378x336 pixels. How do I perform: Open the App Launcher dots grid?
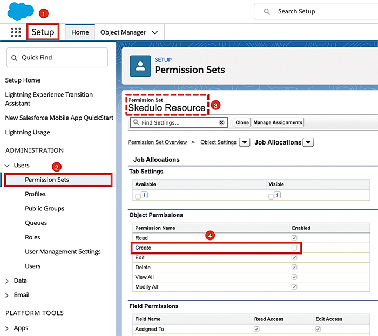tap(16, 32)
